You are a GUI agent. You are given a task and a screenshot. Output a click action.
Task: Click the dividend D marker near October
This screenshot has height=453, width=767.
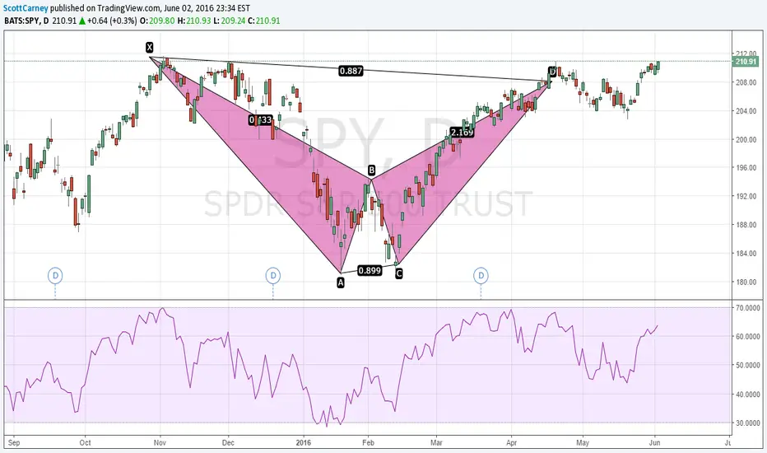(x=55, y=275)
